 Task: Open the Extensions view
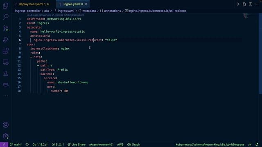click(5, 51)
